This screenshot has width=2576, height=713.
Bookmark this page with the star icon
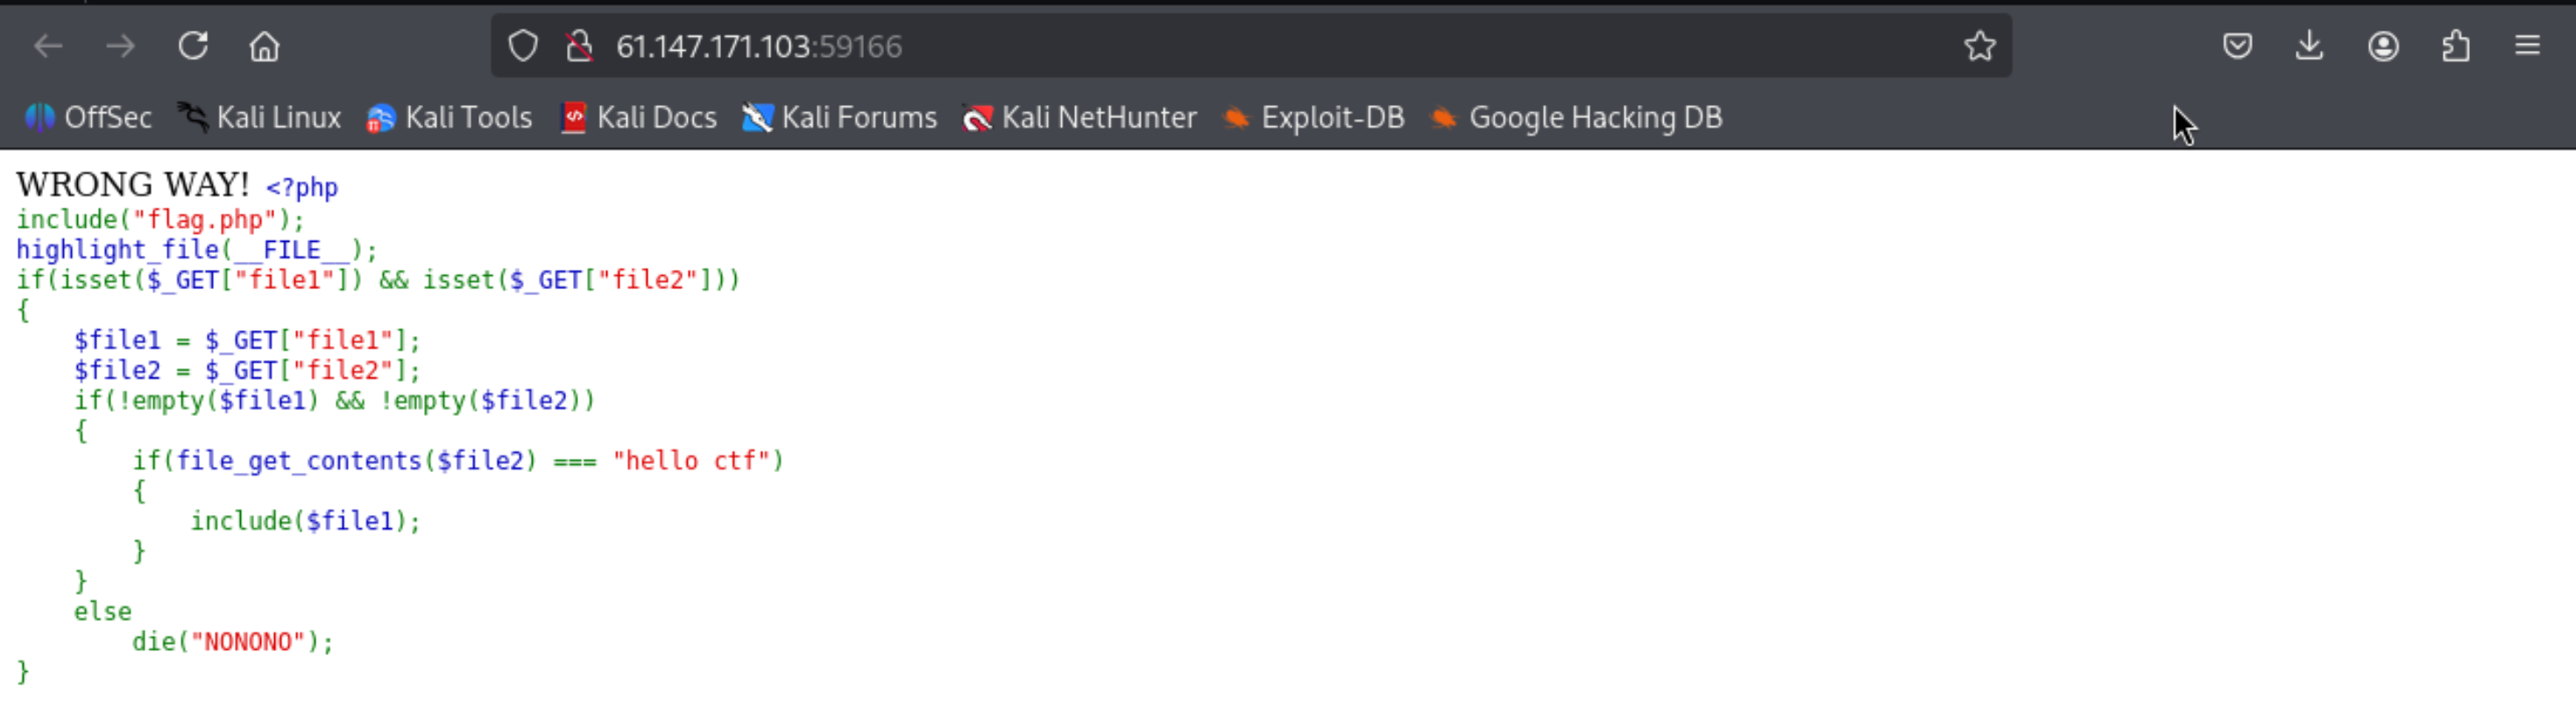pos(1979,46)
